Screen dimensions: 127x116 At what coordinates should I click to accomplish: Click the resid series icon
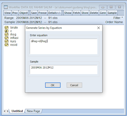(x=6, y=45)
